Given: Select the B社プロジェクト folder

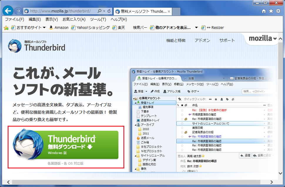Looking at the screenshot, I should 150,147.
